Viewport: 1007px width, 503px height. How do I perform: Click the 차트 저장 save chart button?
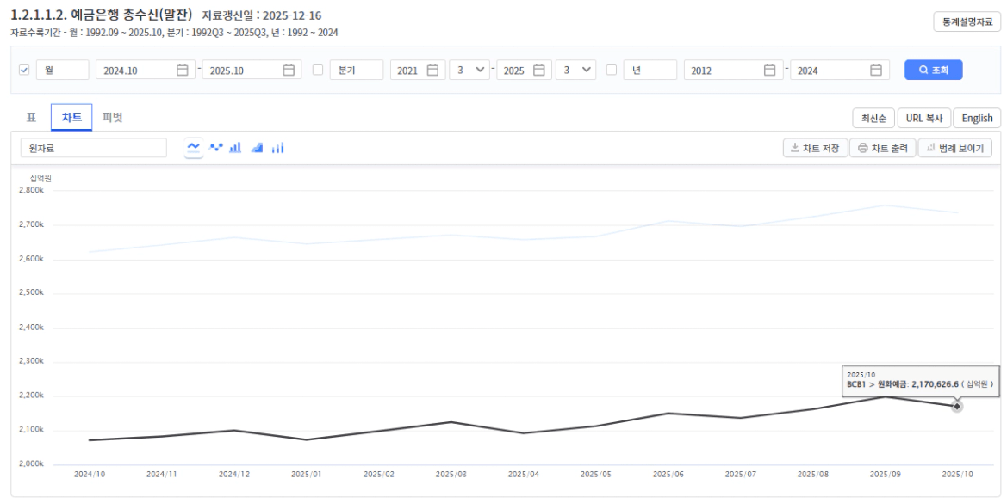pos(815,148)
